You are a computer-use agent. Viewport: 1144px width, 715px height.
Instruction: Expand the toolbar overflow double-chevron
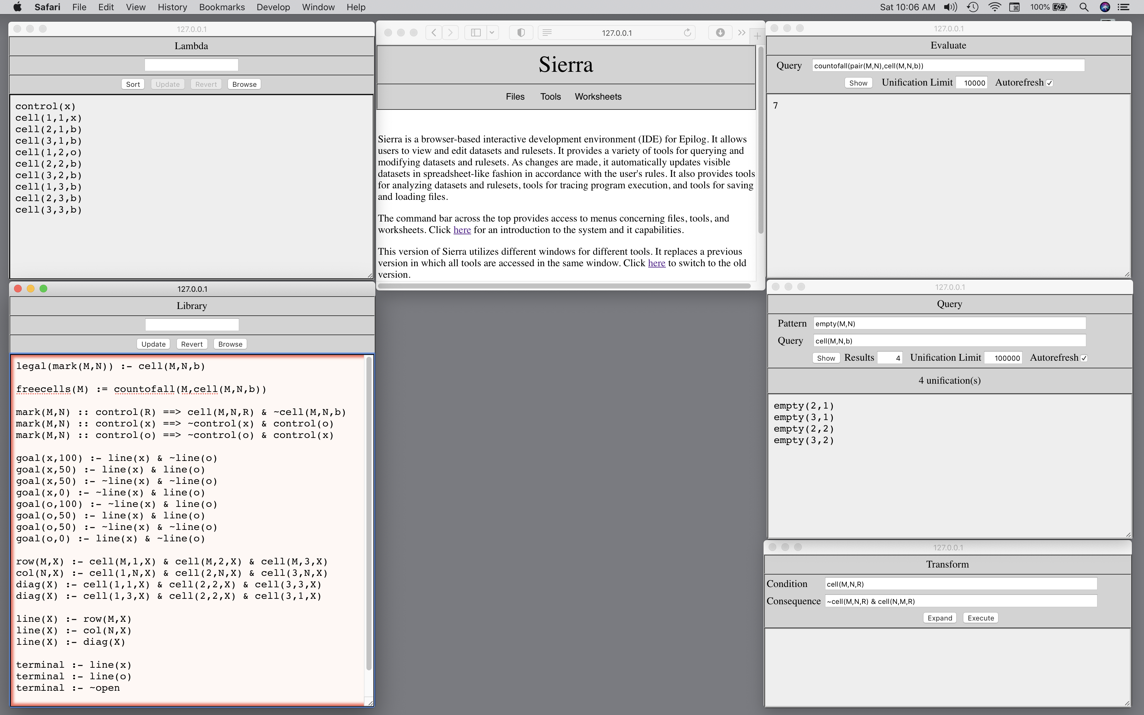click(x=741, y=33)
